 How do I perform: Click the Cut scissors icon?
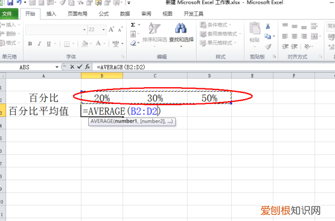(267, 26)
